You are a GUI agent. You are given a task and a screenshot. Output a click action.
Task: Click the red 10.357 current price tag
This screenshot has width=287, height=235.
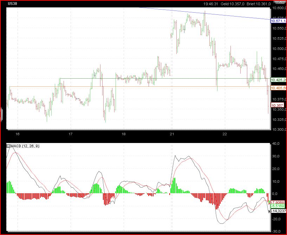point(277,105)
